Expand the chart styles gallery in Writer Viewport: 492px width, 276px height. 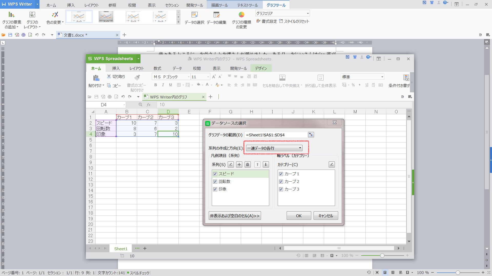click(x=178, y=22)
